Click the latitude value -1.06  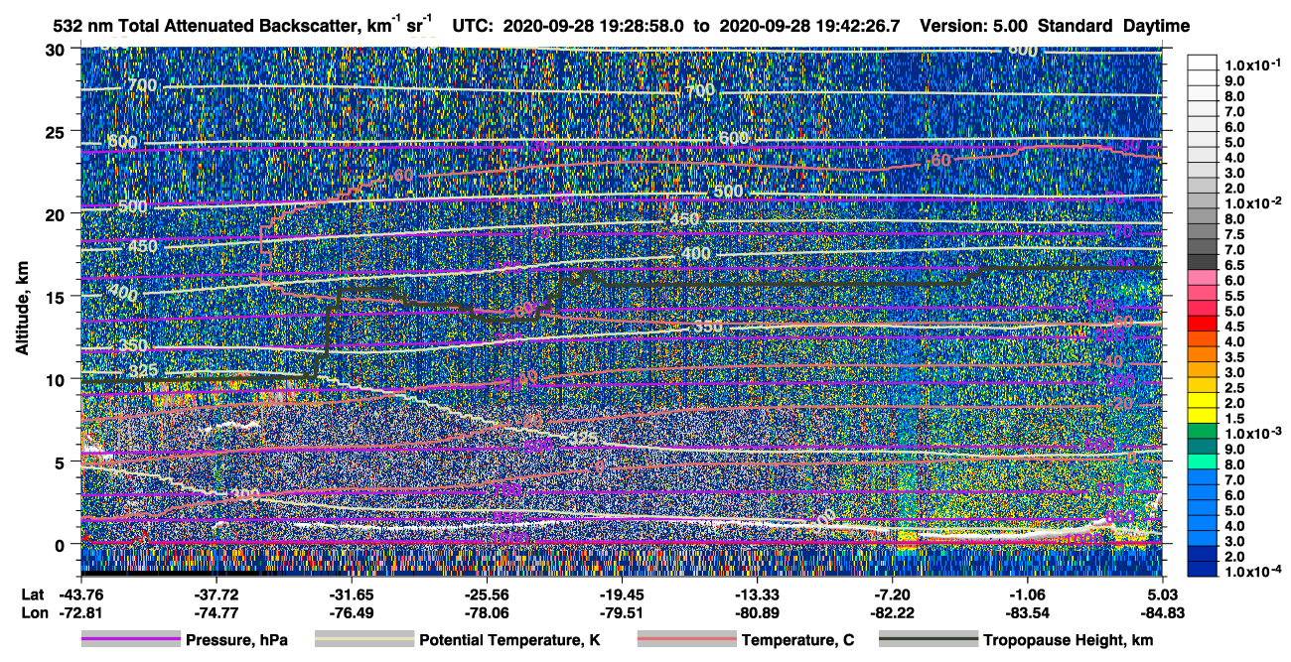pos(1027,594)
